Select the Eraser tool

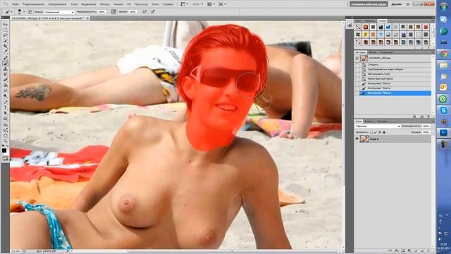pyautogui.click(x=6, y=80)
